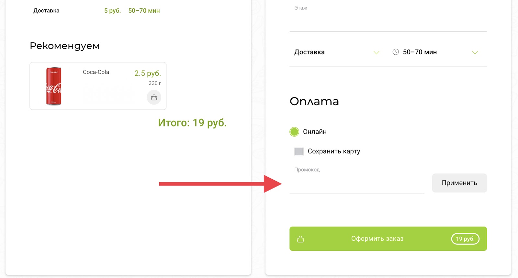Click the Рекомендуем section heading

[65, 46]
